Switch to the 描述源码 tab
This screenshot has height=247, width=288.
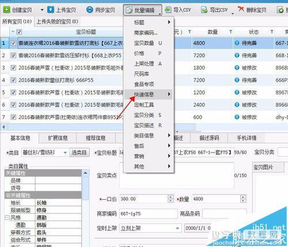(209, 138)
